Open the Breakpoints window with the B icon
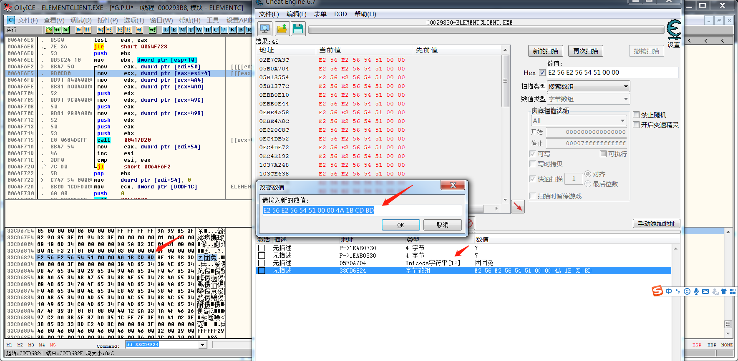Screen dimensions: 738x361 click(x=241, y=30)
